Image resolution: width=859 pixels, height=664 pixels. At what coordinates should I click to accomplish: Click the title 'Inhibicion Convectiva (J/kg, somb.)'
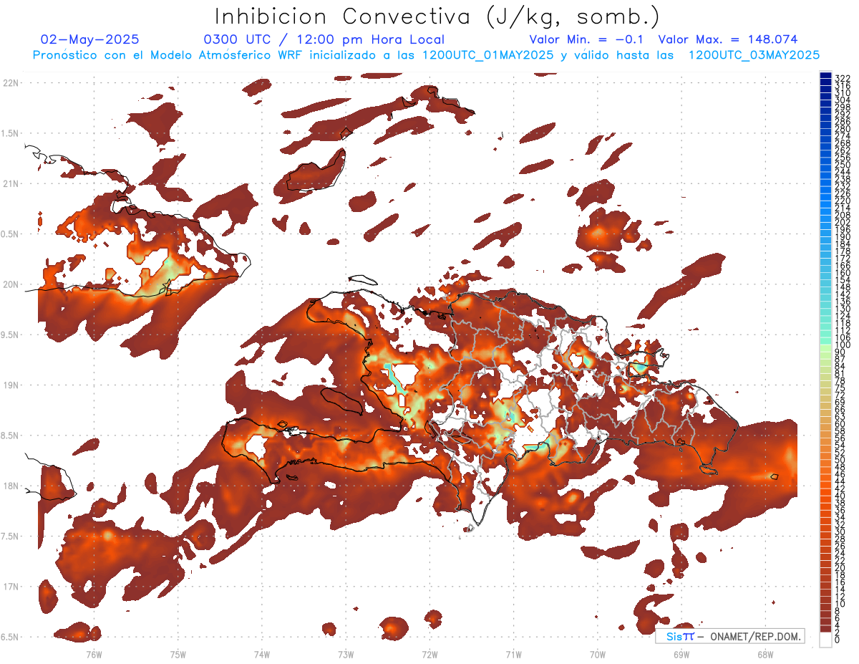tap(437, 16)
